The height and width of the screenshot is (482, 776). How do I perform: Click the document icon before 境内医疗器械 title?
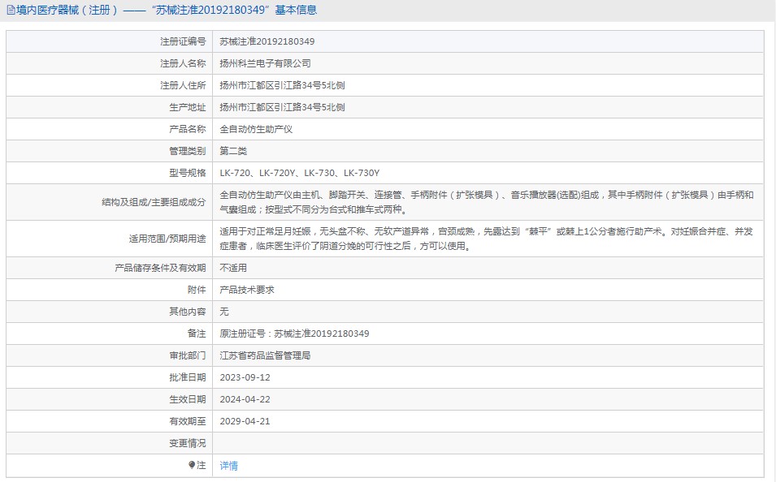(x=11, y=10)
